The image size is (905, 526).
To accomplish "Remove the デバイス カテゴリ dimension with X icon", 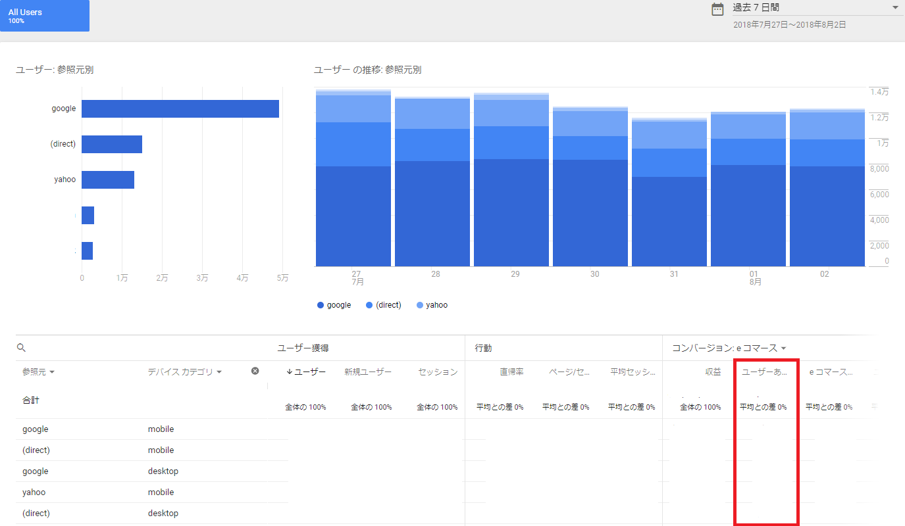I will pyautogui.click(x=255, y=371).
